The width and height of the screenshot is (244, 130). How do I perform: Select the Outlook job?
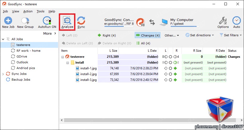click(x=22, y=62)
